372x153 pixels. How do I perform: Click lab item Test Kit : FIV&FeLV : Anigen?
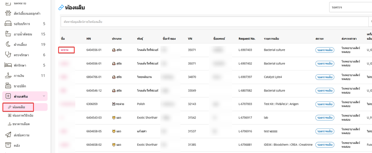pyautogui.click(x=281, y=104)
